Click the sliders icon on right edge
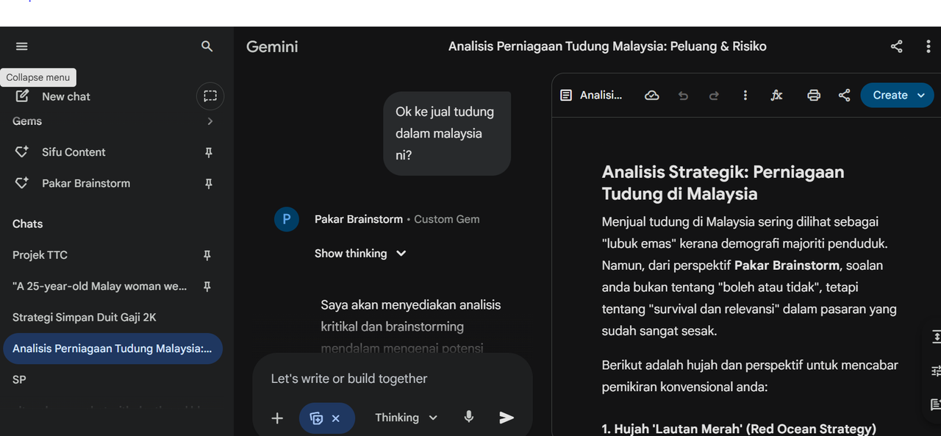Image resolution: width=941 pixels, height=436 pixels. pyautogui.click(x=935, y=371)
